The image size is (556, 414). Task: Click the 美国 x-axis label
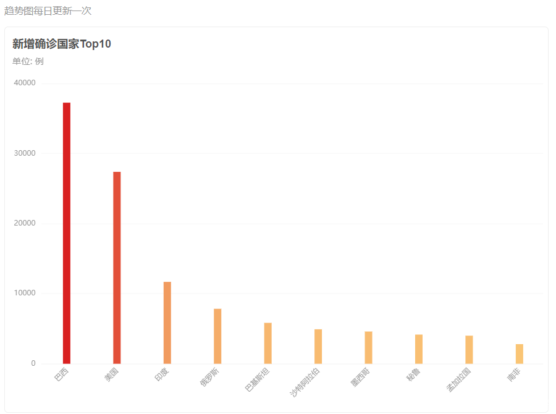(112, 375)
